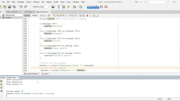The width and height of the screenshot is (180, 101).
Task: Click the Shift Line Right editor icon
Action: click(x=83, y=16)
